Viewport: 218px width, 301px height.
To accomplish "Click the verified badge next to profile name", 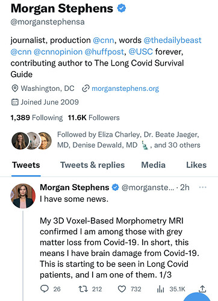I will tap(121, 8).
